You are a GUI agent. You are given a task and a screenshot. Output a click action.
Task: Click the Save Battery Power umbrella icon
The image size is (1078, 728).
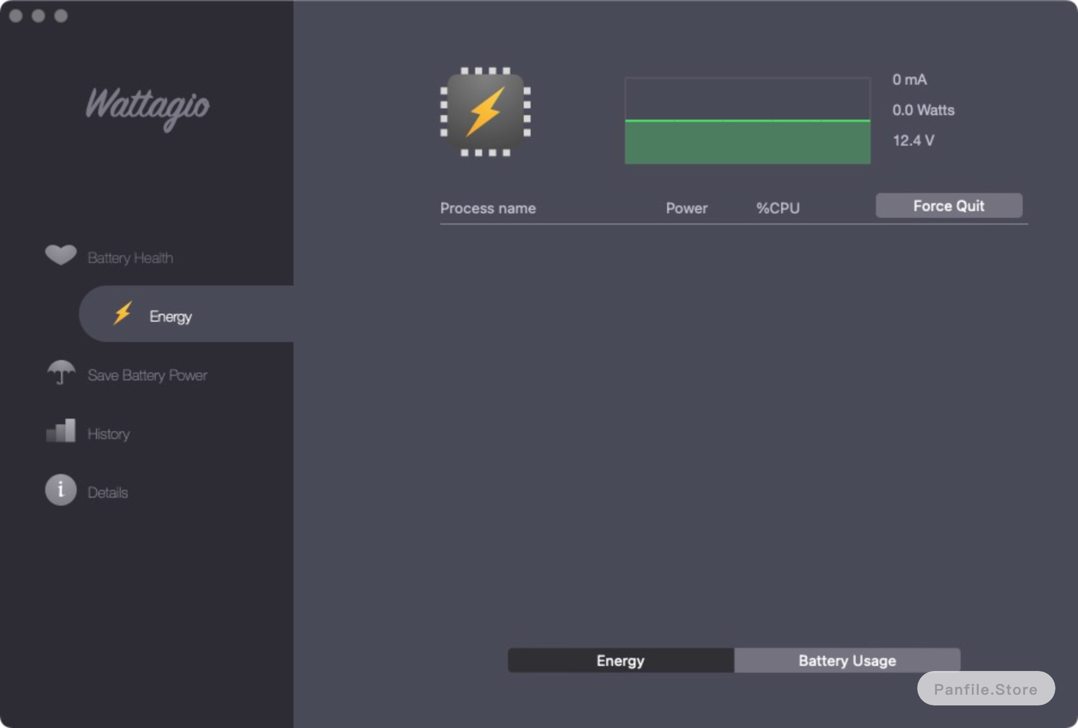pos(60,372)
